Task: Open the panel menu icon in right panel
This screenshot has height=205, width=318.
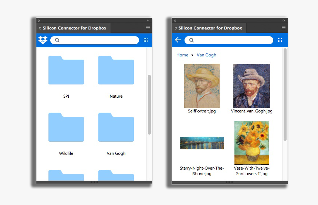Action: coord(284,28)
